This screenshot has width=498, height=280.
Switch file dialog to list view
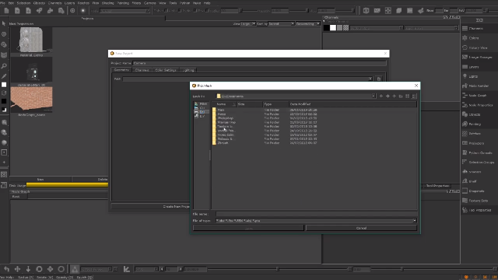click(408, 96)
